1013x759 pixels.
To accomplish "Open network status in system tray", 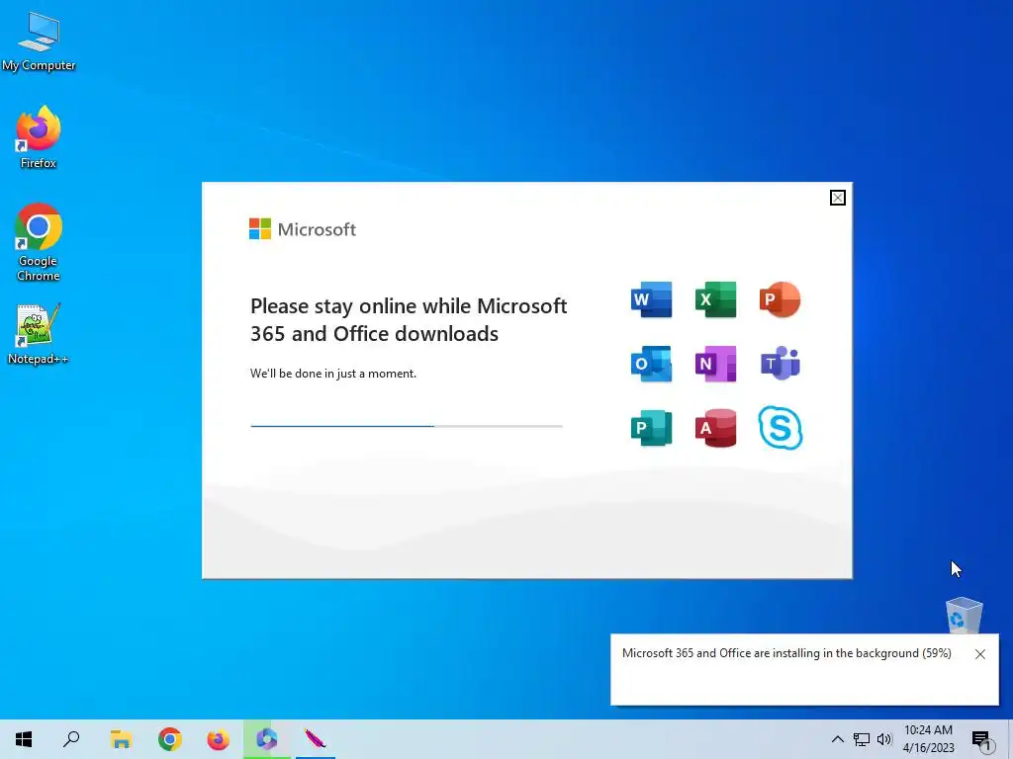I will [x=862, y=739].
